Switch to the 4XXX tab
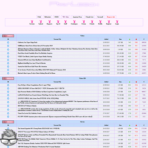 click(57, 17)
